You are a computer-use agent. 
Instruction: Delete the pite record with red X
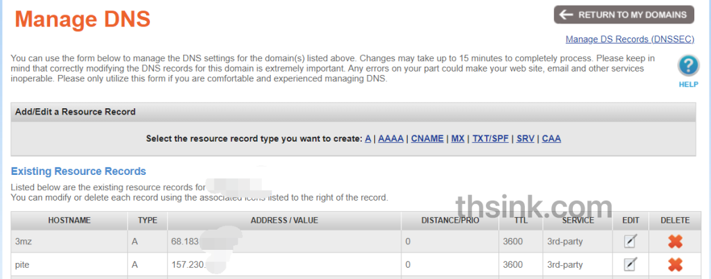coord(675,264)
